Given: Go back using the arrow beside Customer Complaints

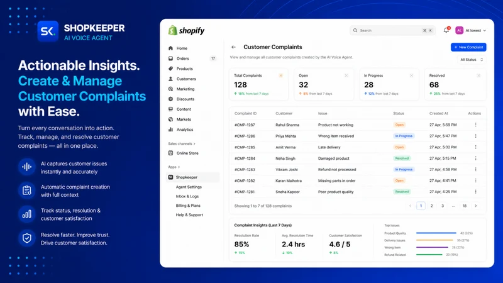Looking at the screenshot, I should point(233,47).
